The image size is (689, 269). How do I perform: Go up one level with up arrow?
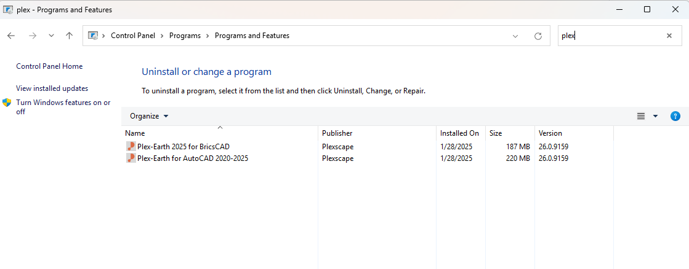click(69, 36)
